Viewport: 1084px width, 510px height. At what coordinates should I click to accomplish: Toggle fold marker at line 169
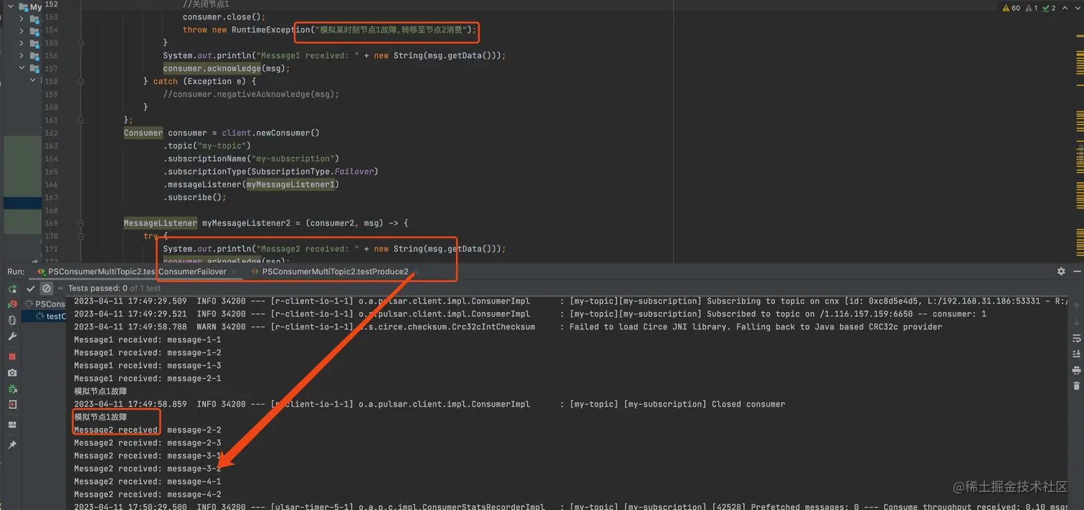[x=80, y=223]
